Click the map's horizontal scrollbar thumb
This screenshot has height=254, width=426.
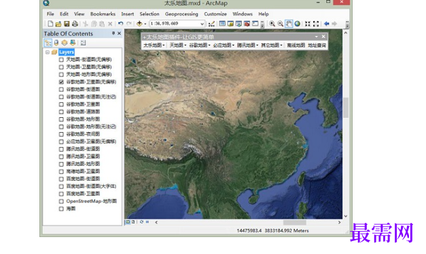point(295,222)
